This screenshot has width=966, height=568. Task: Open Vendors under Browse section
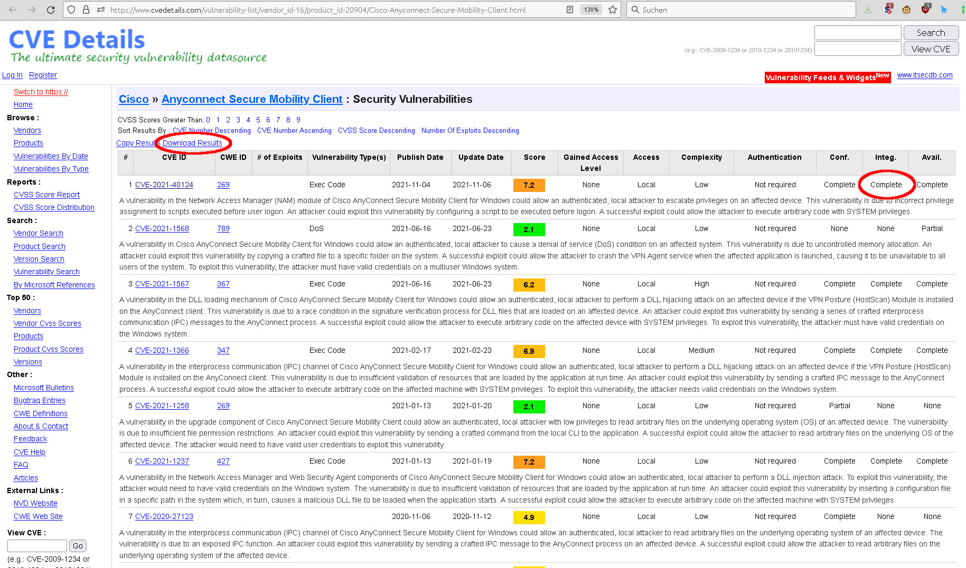27,130
